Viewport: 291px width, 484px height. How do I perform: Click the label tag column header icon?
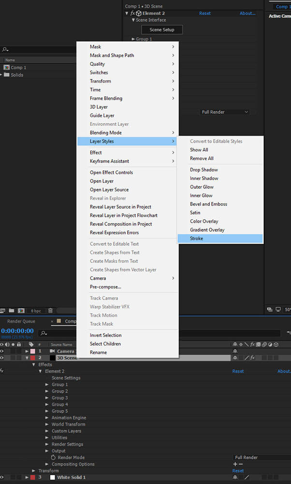31,344
